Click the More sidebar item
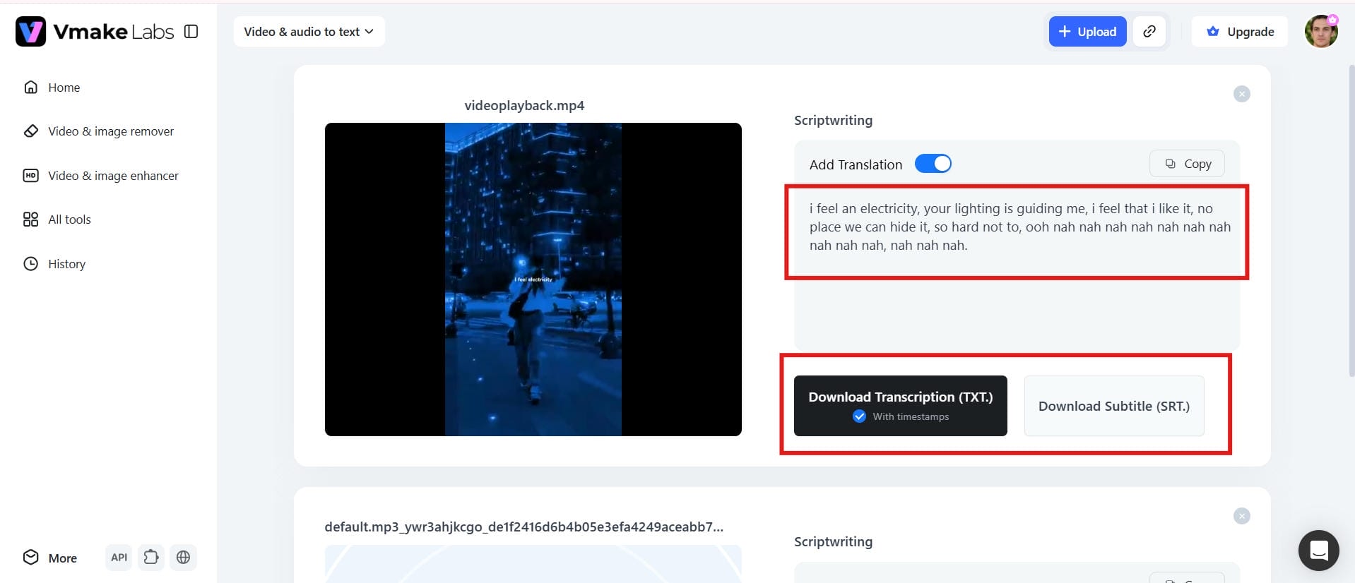The width and height of the screenshot is (1355, 583). click(50, 558)
